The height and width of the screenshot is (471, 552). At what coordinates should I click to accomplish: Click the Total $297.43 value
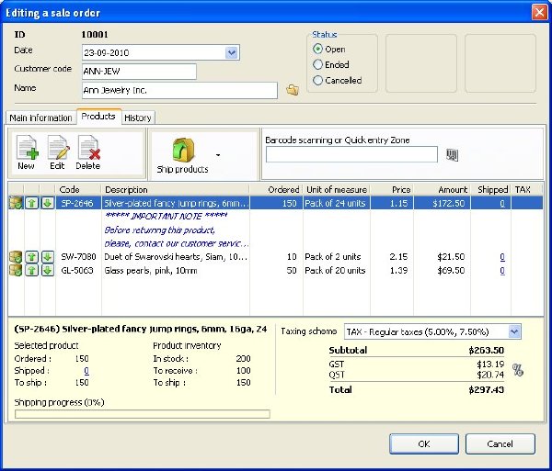click(486, 390)
